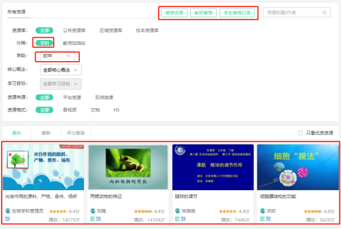341x229 pixels.
Task: Sort by 最热 tab
Action: [17, 133]
